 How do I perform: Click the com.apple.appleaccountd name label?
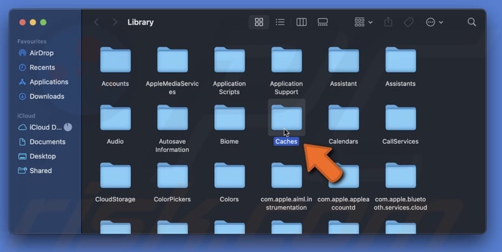[343, 203]
